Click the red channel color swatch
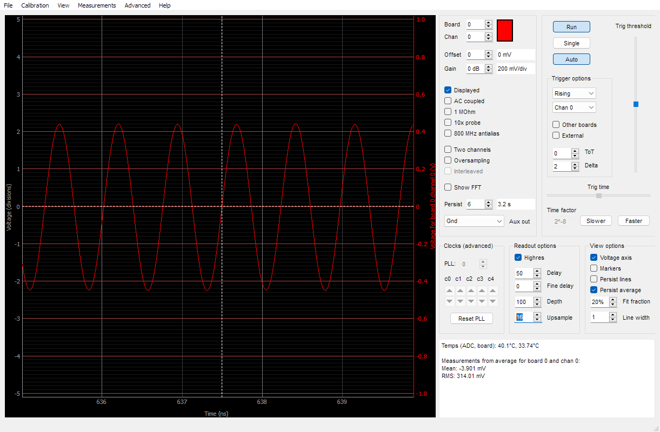This screenshot has width=660, height=432. [x=505, y=30]
